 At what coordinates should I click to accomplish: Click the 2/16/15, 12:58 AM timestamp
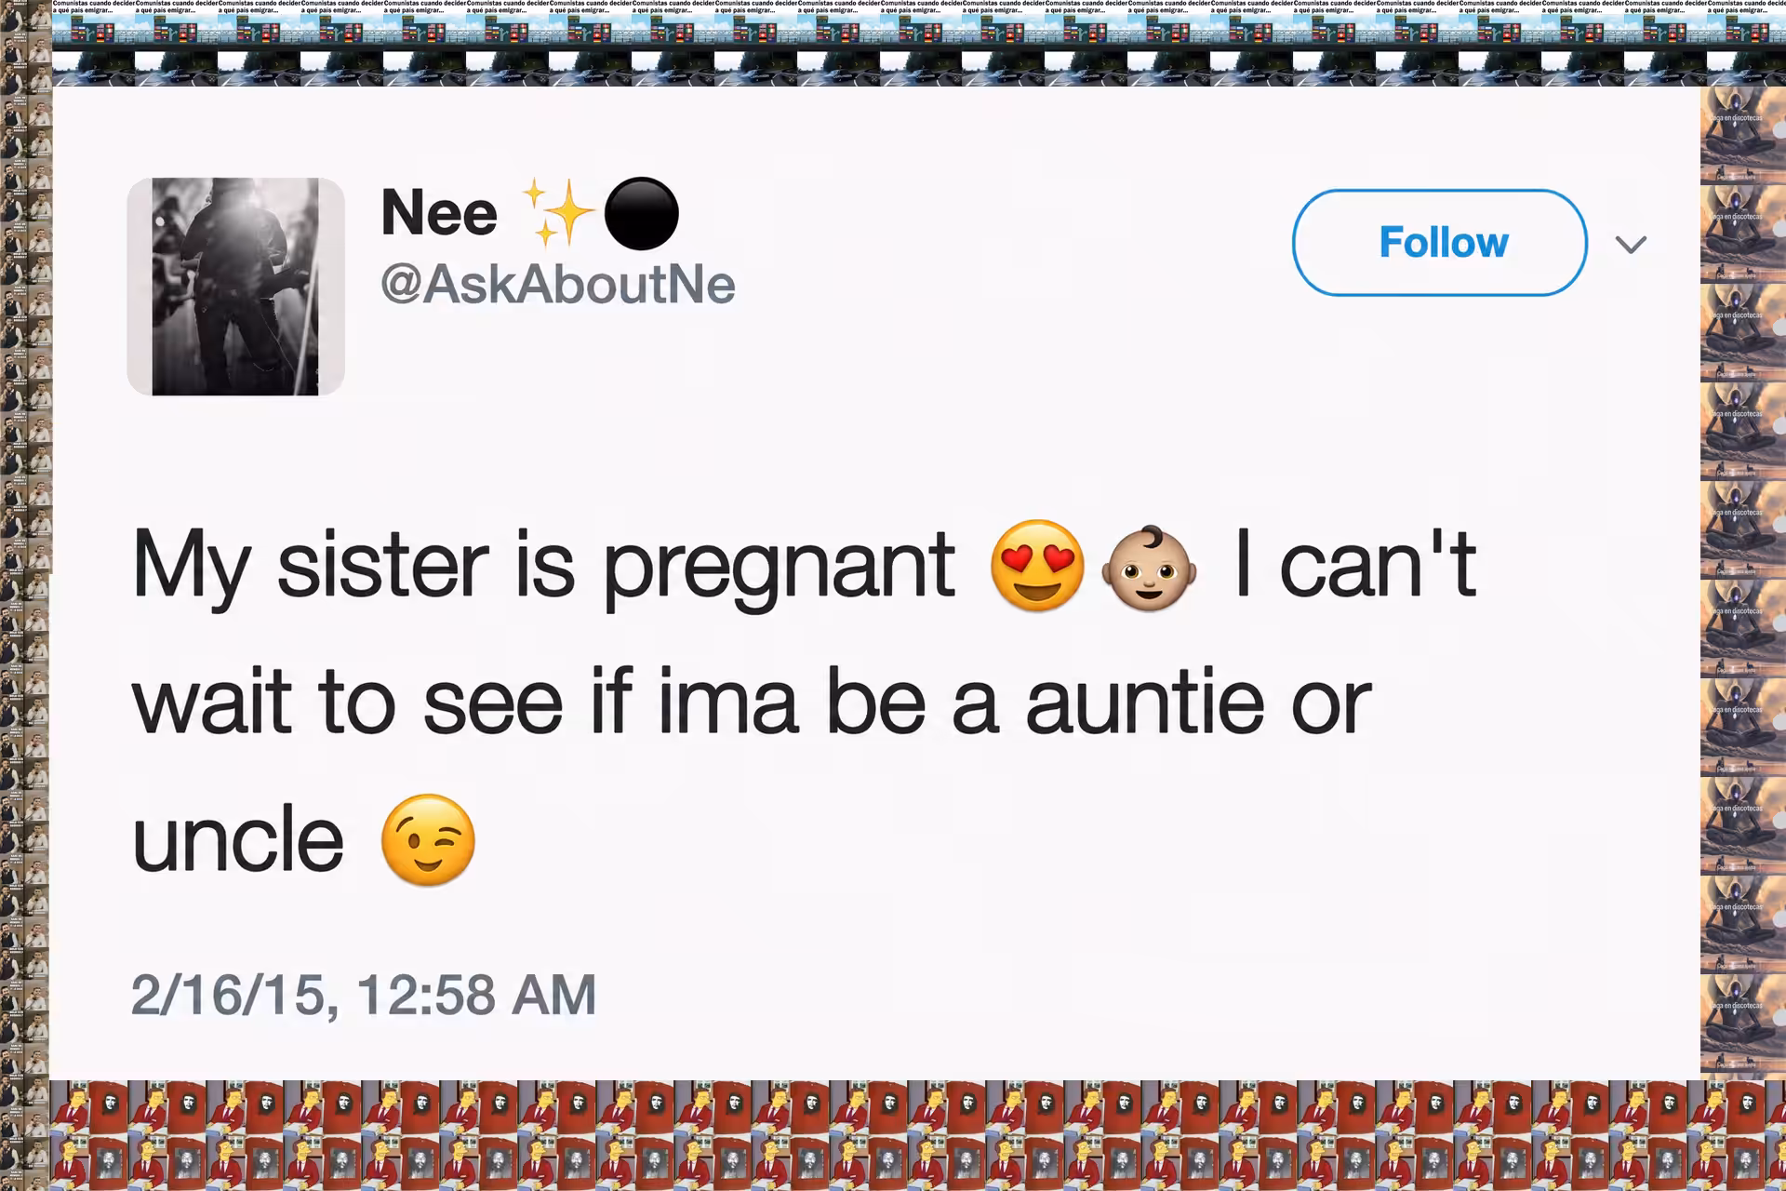pos(364,995)
